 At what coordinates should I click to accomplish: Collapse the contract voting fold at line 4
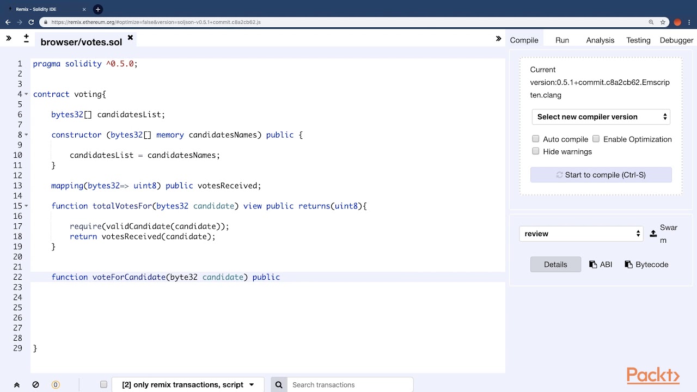(26, 94)
